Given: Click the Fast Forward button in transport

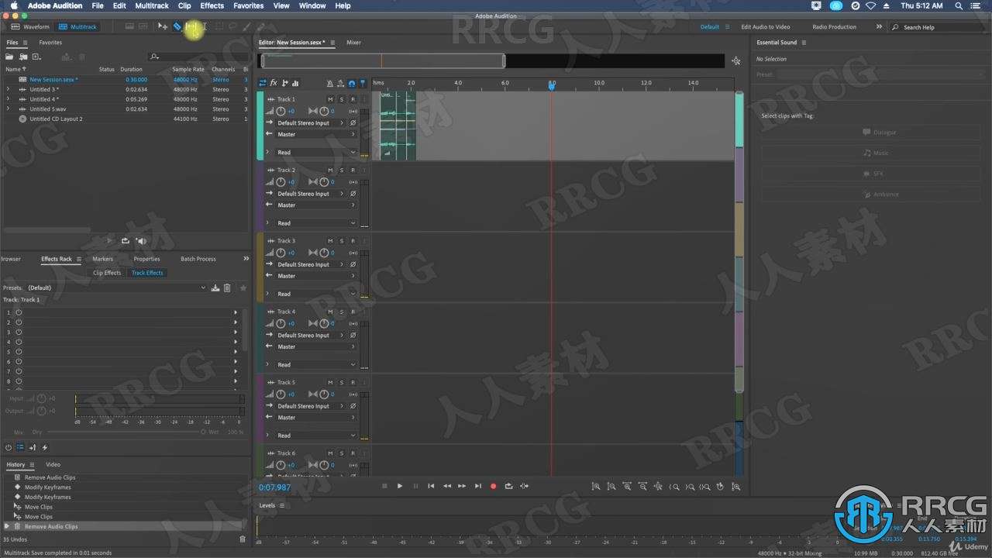Looking at the screenshot, I should 462,486.
